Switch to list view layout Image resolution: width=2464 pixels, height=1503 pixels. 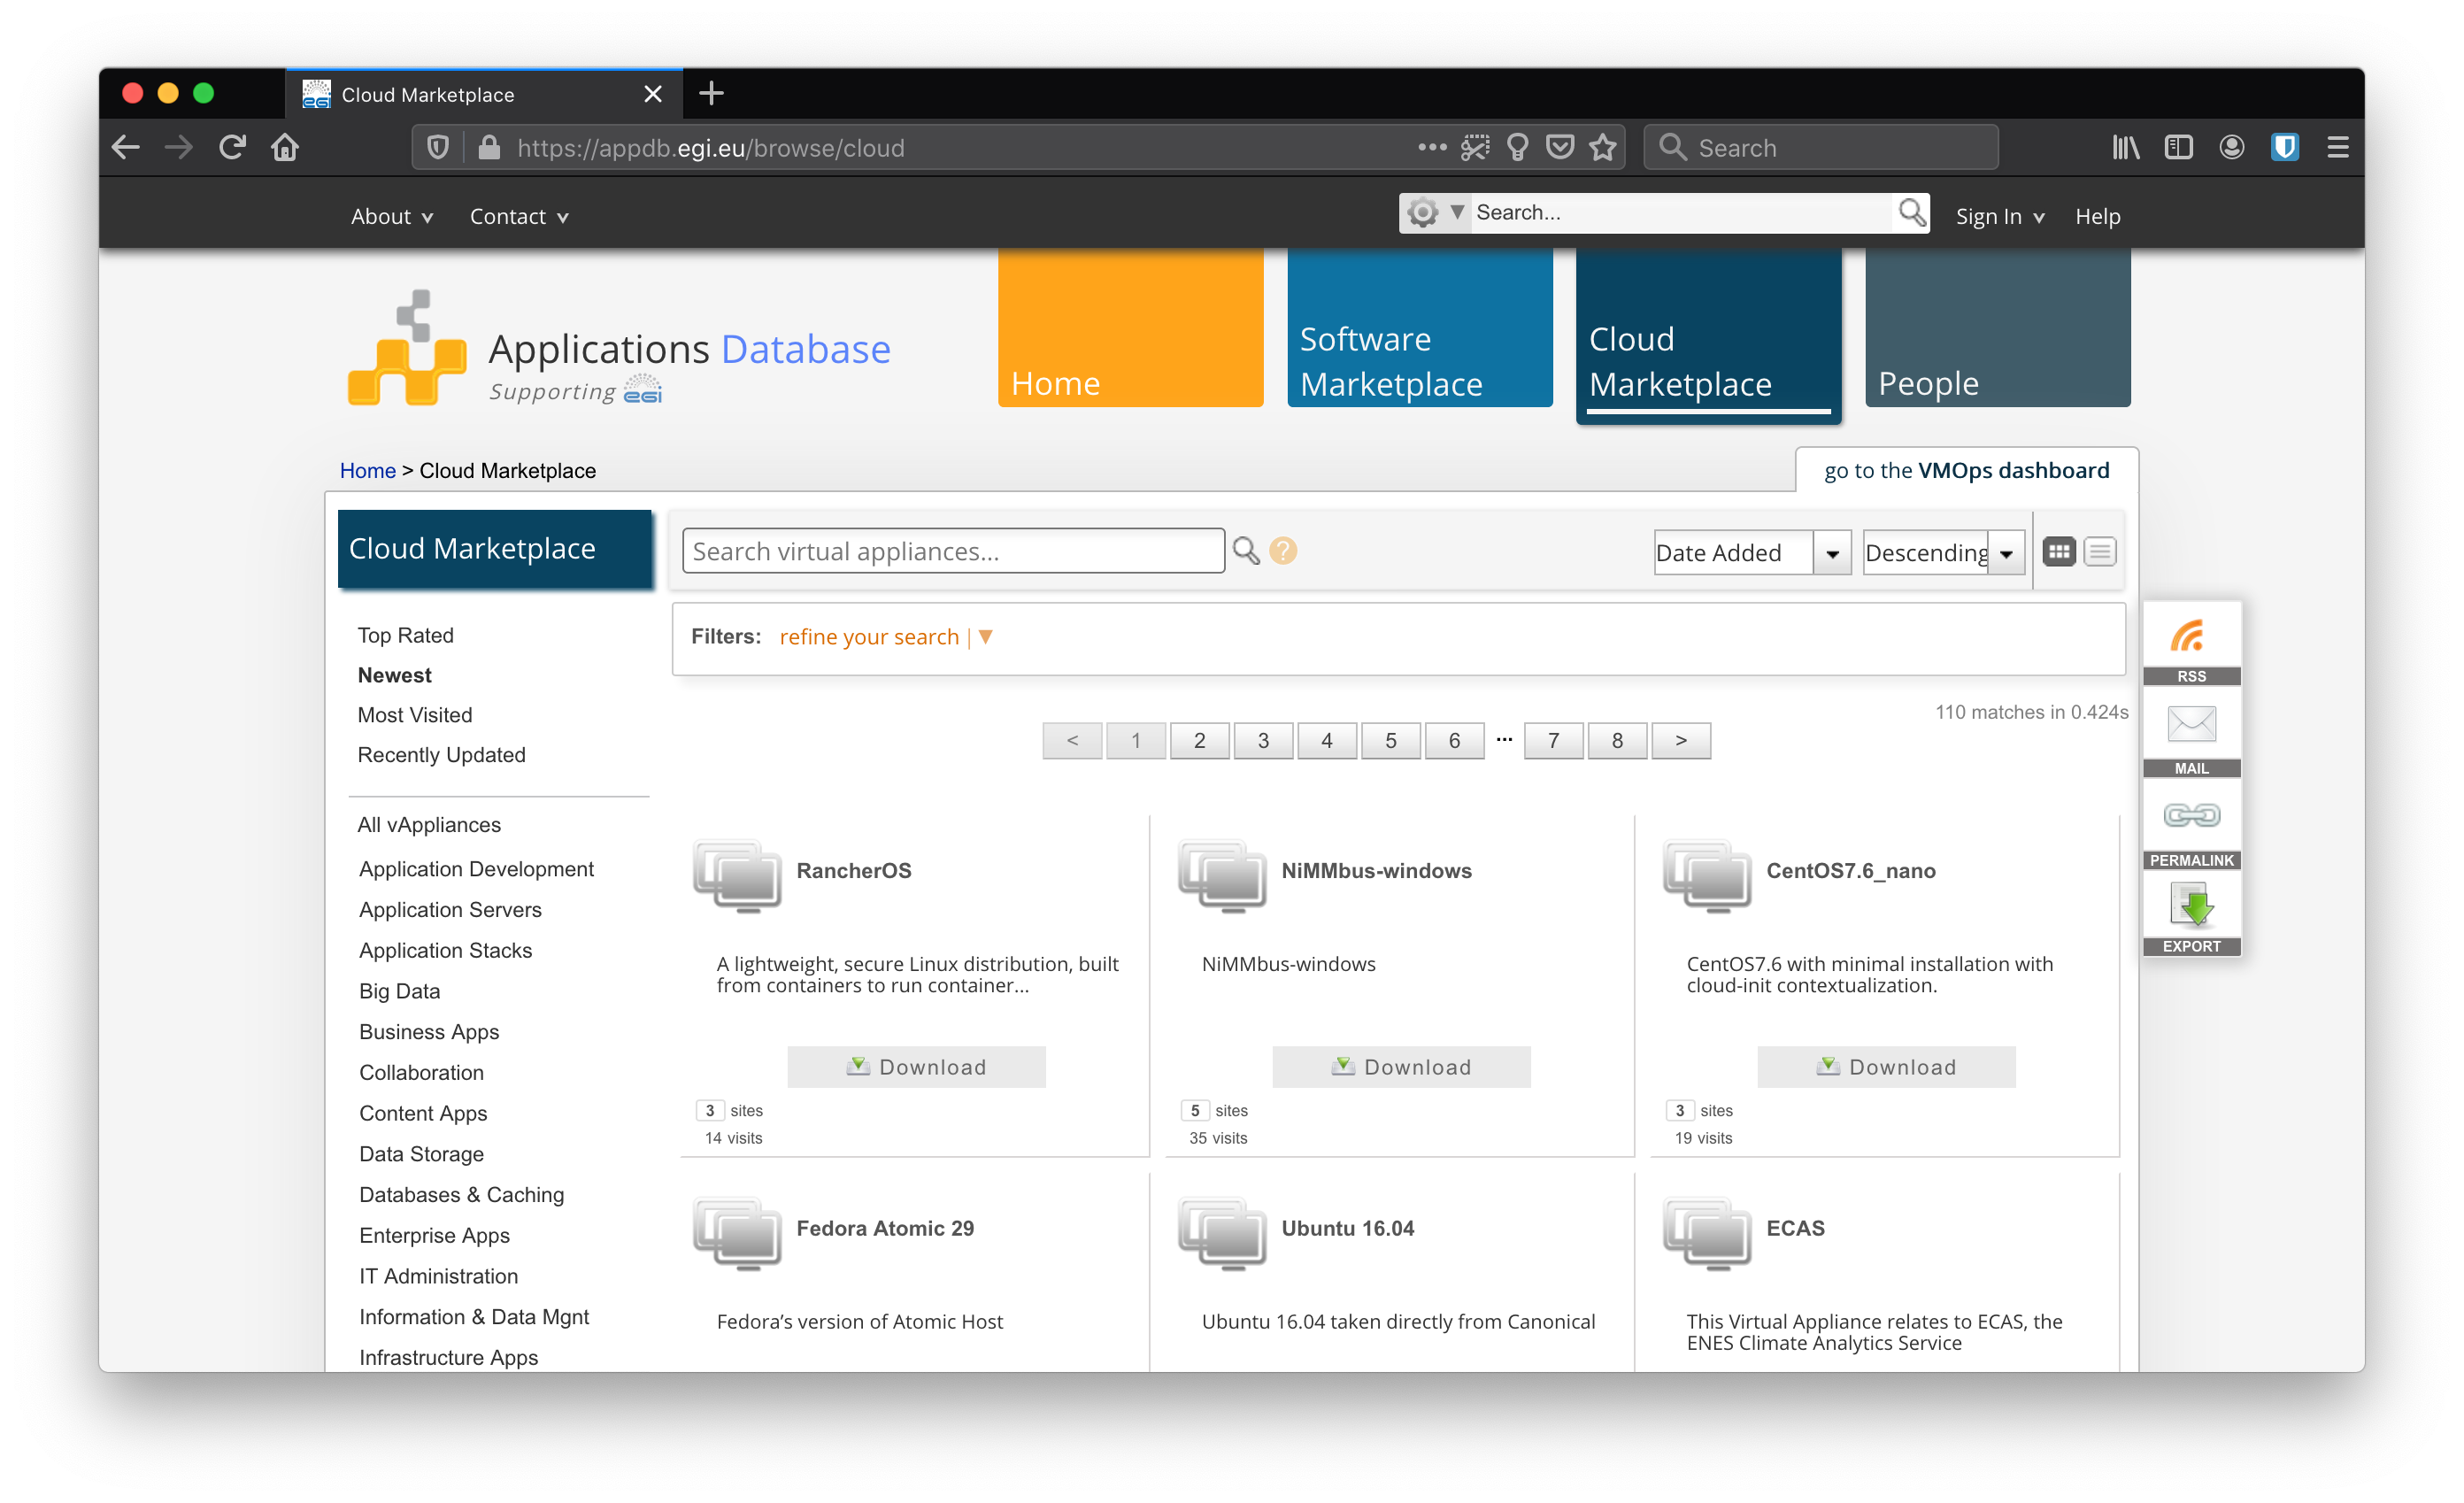point(2100,551)
